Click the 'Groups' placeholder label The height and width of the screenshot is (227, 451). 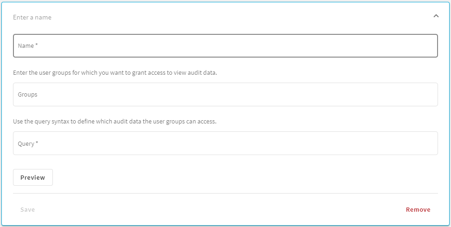tap(28, 94)
